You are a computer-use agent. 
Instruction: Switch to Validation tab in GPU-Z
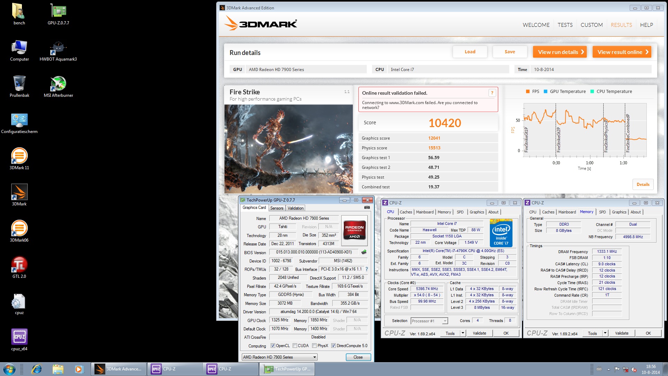coord(295,208)
